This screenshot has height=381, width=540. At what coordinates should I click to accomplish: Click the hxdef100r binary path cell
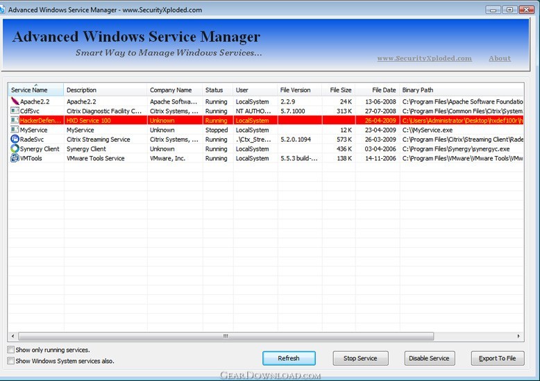pos(462,121)
